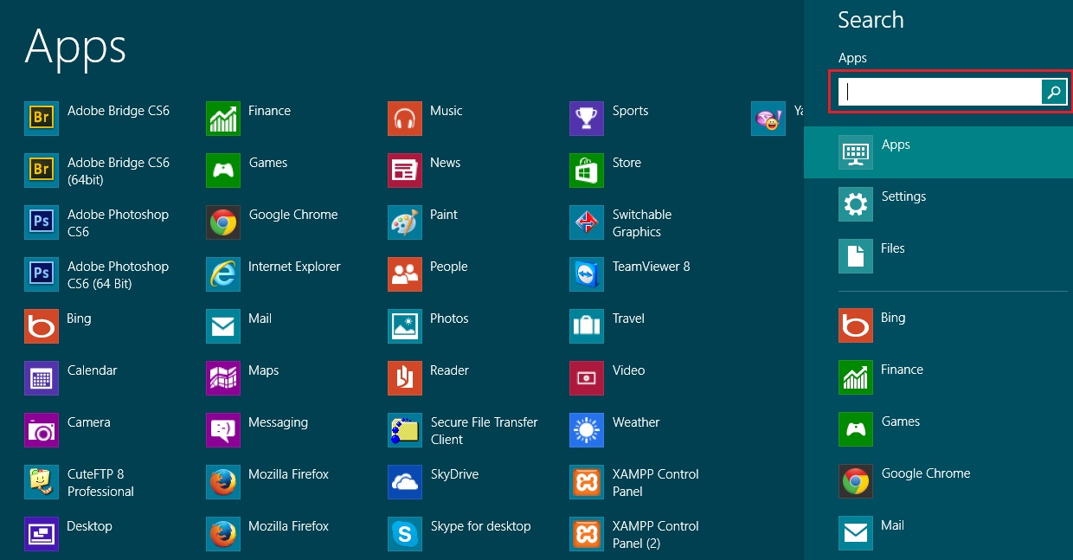Launch Switchable Graphics icon
This screenshot has height=560, width=1073.
tap(587, 222)
